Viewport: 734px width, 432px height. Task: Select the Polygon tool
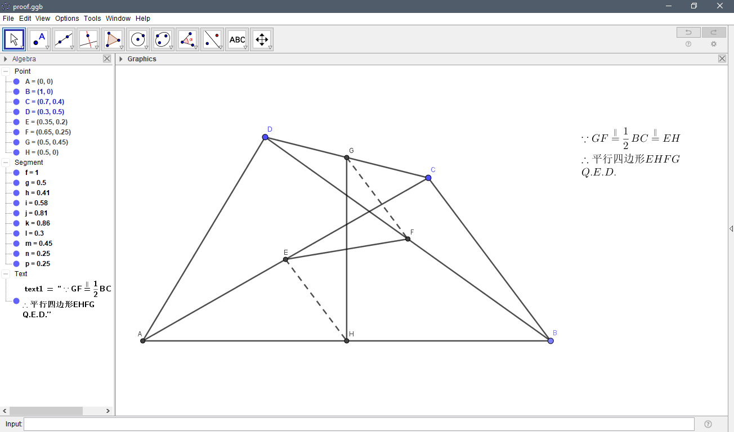113,39
